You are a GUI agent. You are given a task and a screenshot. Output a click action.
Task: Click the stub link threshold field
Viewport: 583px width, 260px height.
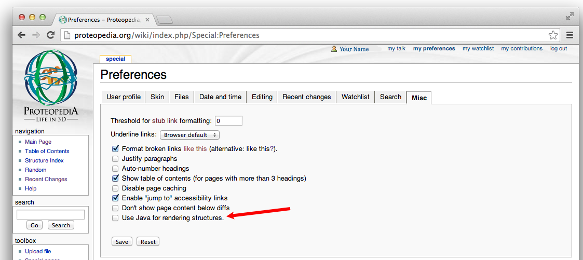(x=228, y=121)
